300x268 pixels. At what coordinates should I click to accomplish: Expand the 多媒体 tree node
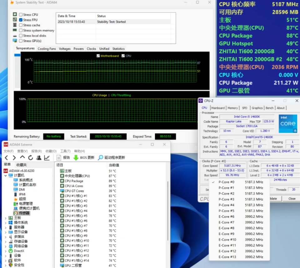coord(6,237)
